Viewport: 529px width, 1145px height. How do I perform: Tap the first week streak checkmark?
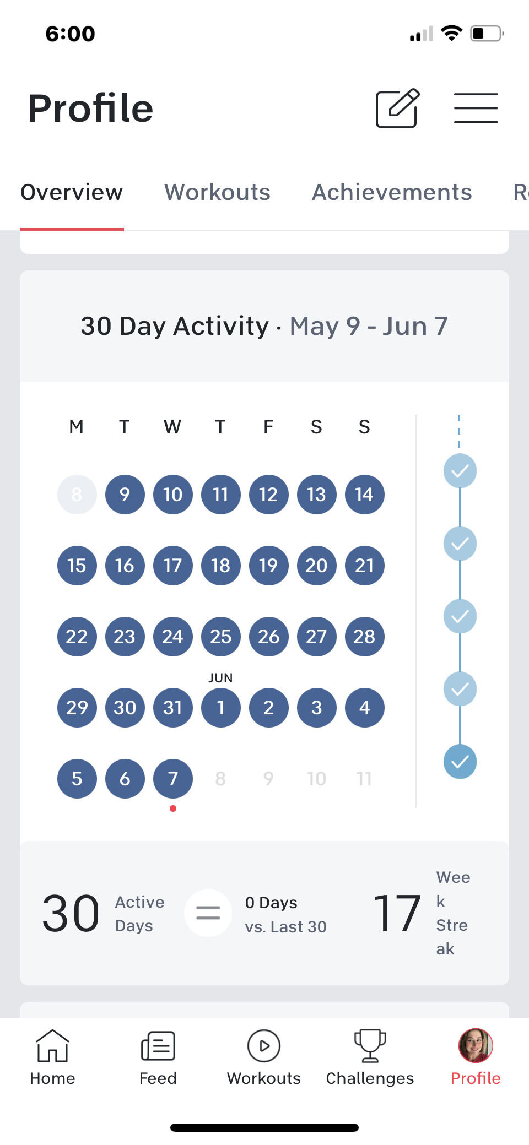tap(460, 471)
